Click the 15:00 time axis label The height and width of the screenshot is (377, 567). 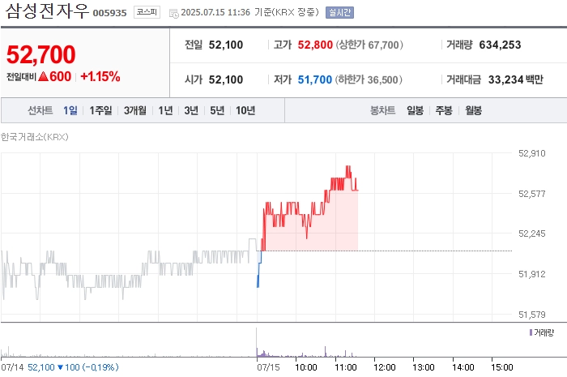click(x=502, y=367)
